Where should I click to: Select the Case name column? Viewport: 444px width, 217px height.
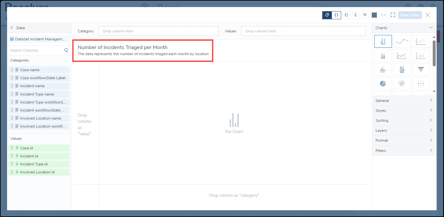click(x=39, y=70)
